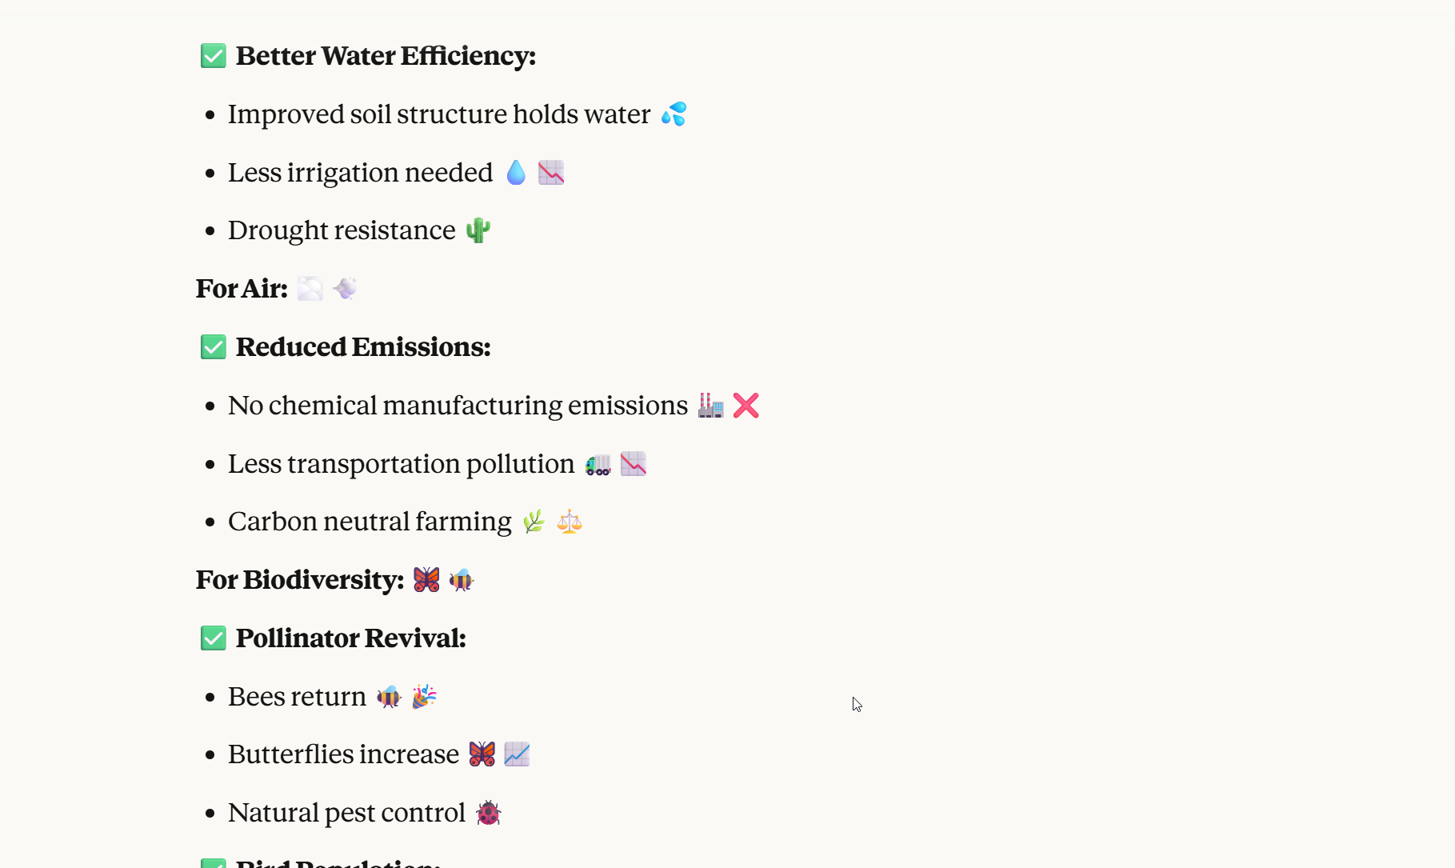
Task: Click the falling chart emoji after 'transportation pollution'
Action: [x=633, y=464]
